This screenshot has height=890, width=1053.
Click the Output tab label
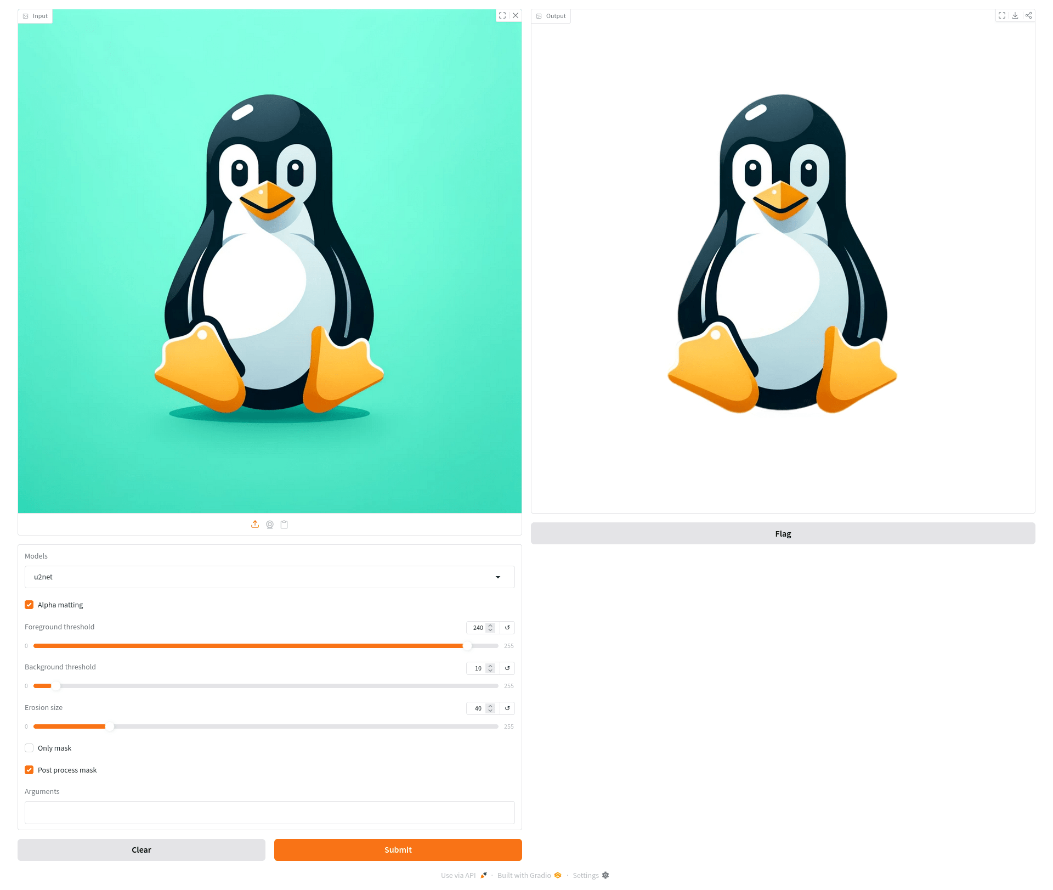pos(552,16)
